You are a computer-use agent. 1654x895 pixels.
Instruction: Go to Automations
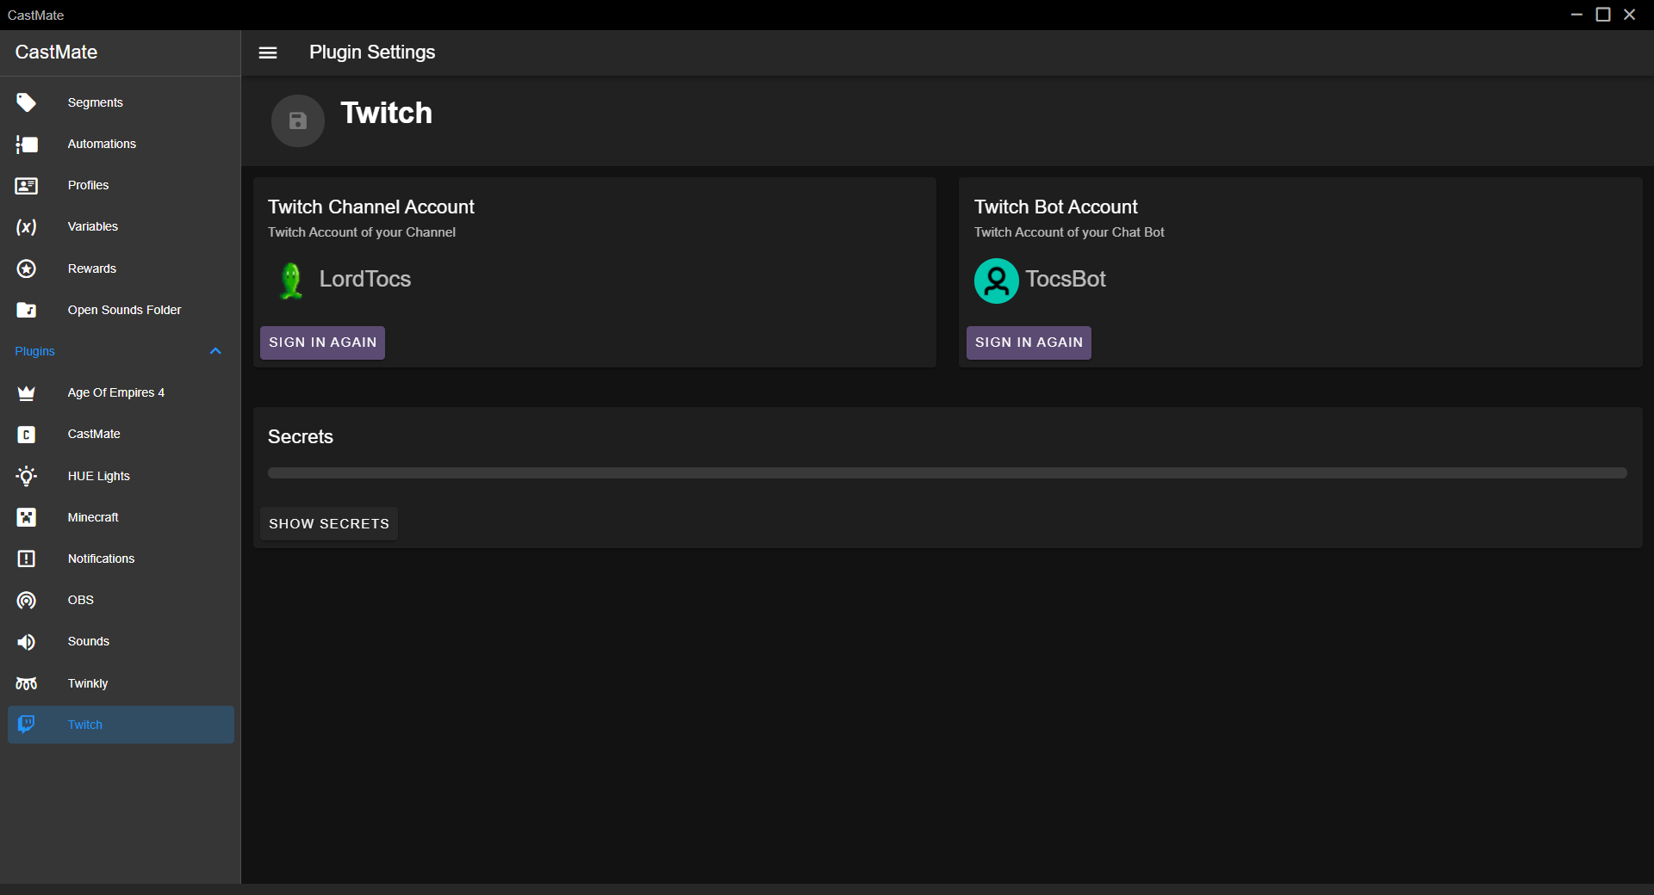click(x=121, y=144)
